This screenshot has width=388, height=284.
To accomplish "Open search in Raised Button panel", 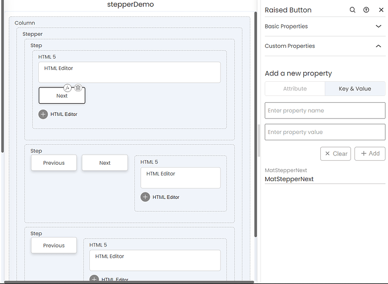I will 352,10.
